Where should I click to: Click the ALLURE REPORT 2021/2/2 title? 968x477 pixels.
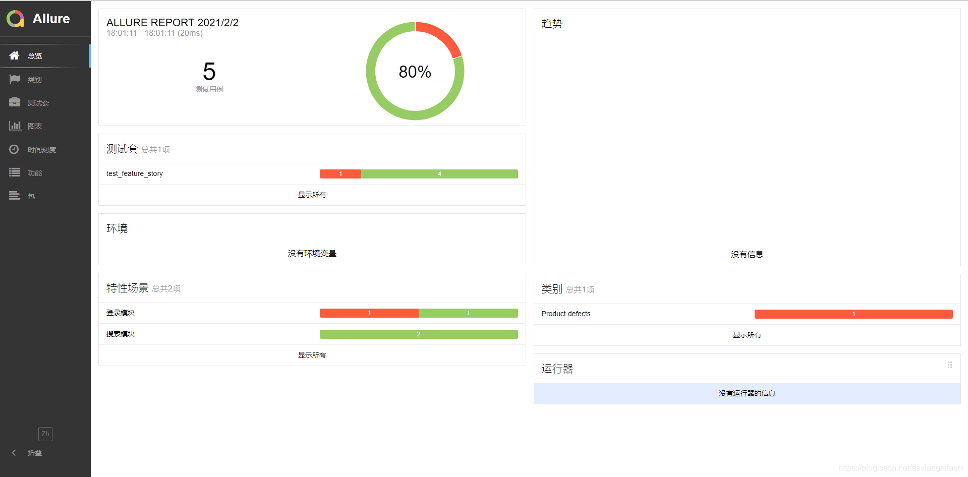(173, 23)
